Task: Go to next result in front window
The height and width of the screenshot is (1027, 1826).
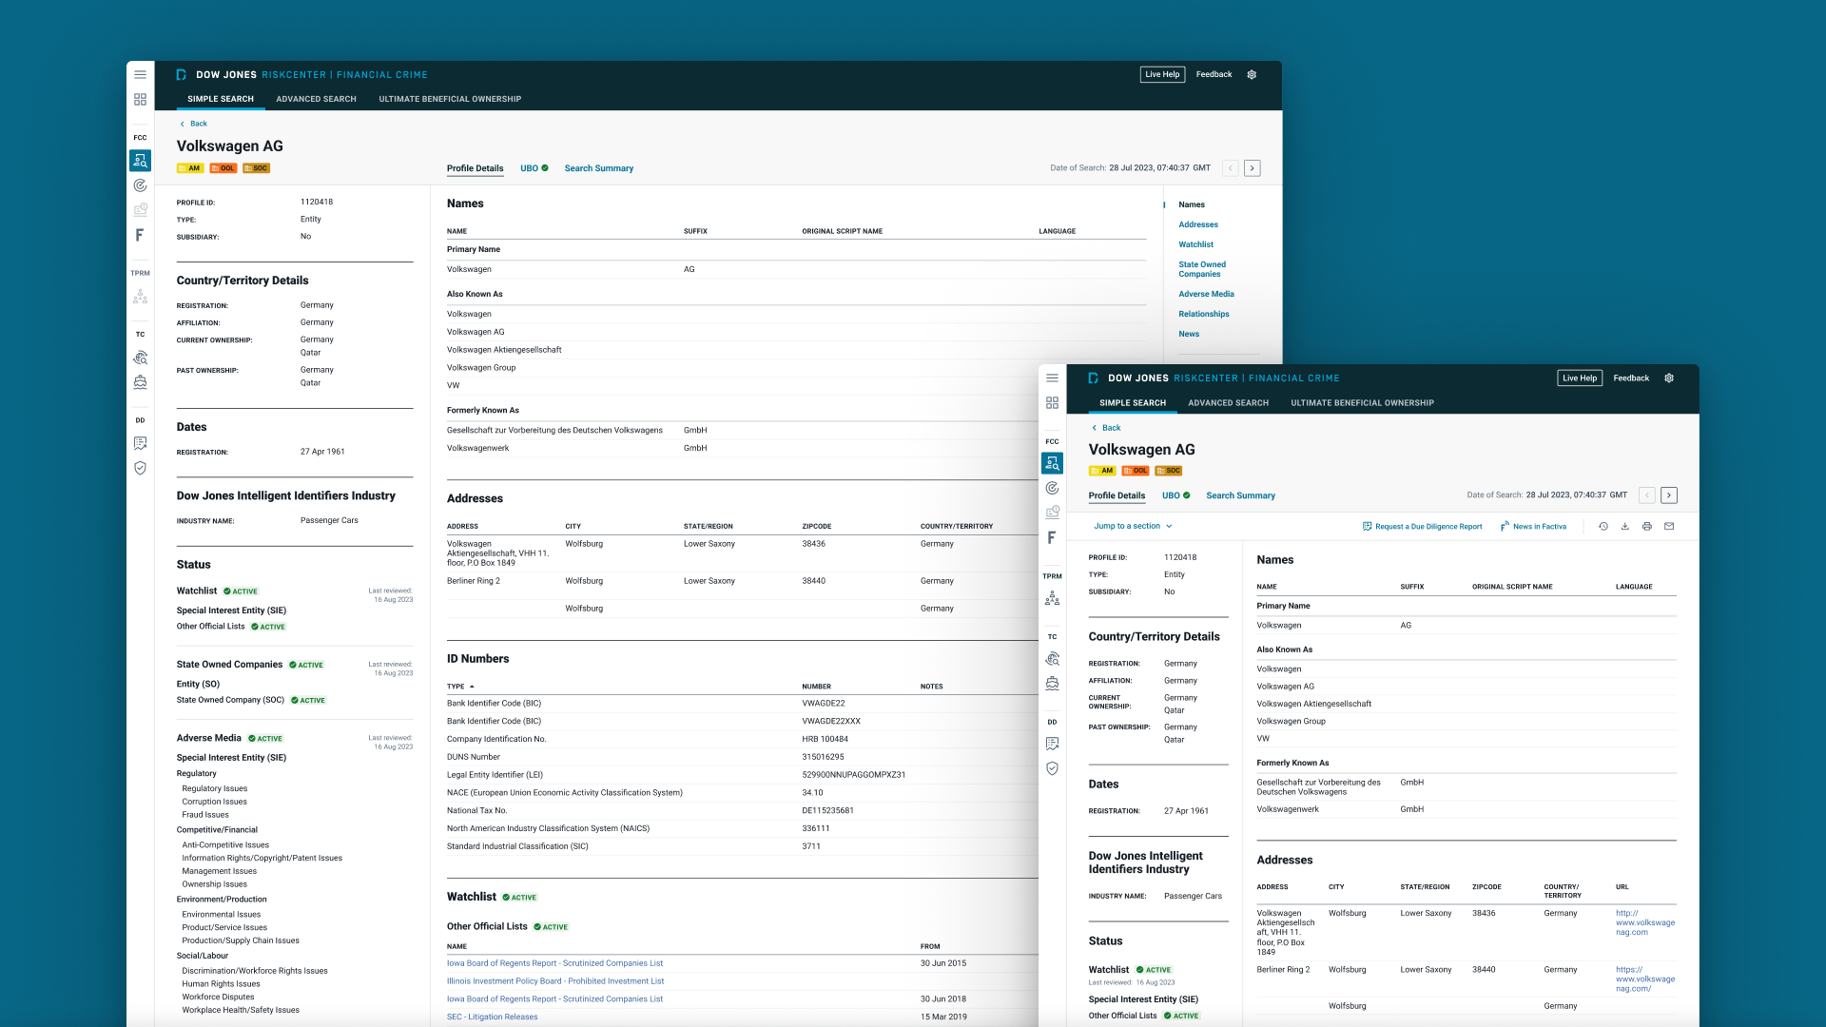Action: click(x=1669, y=495)
